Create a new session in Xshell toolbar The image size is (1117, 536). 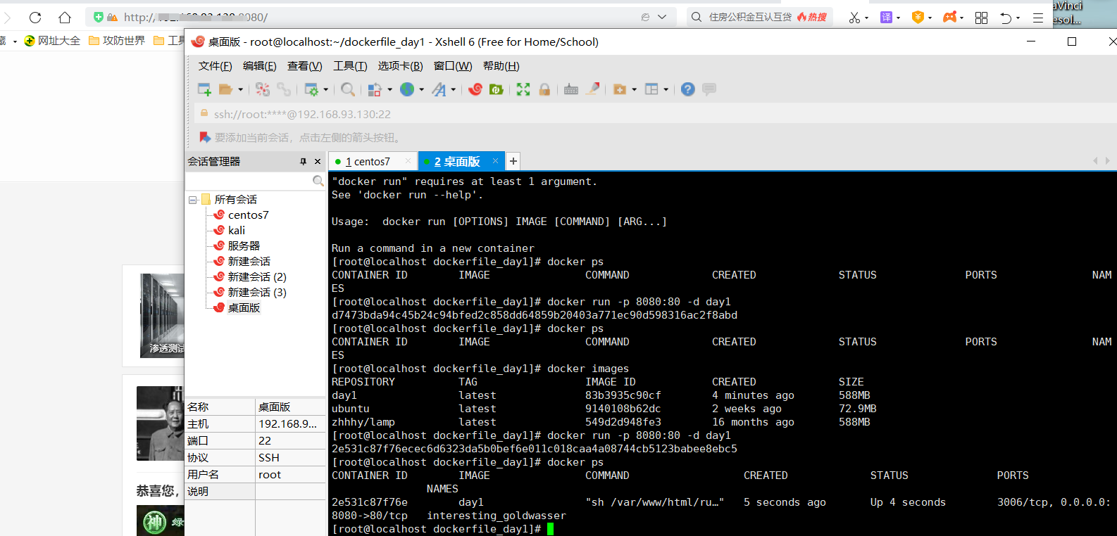[204, 89]
